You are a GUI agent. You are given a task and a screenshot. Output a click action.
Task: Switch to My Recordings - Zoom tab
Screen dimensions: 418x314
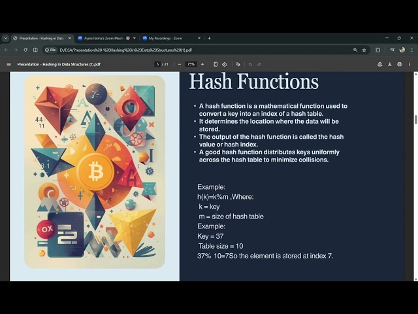coord(165,38)
